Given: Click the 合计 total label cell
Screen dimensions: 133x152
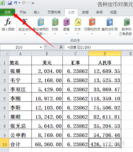Looking at the screenshot, I should pos(20,143).
